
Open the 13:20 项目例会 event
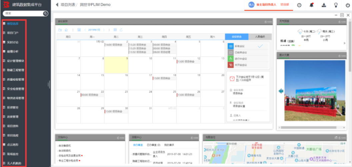(x=140, y=45)
